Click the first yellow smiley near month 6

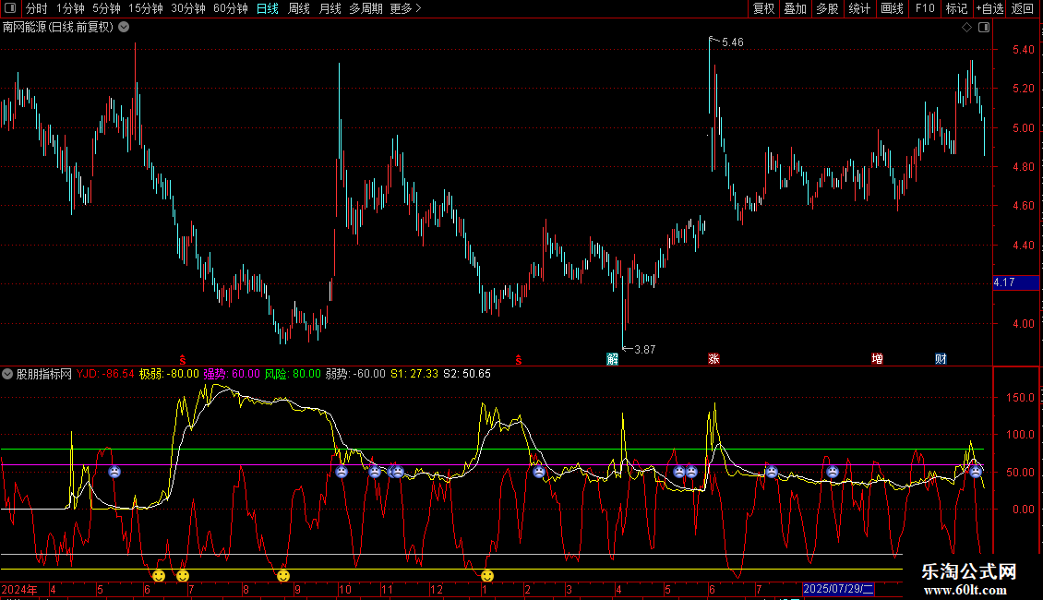point(159,575)
